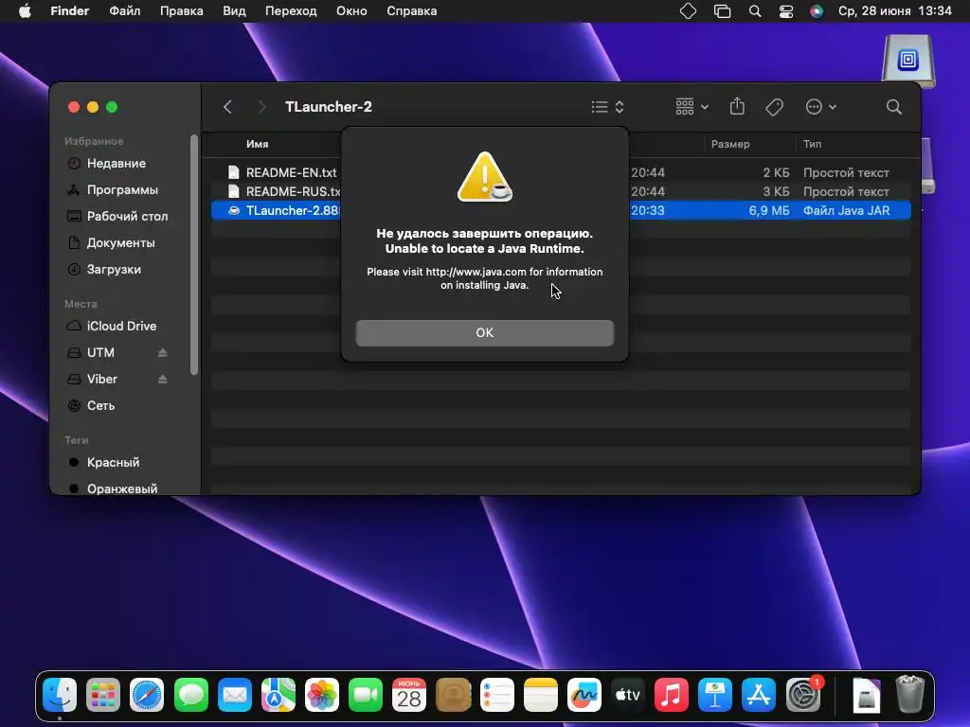Viewport: 970px width, 727px height.
Task: Open iCloud Drive in the sidebar
Action: tap(121, 326)
